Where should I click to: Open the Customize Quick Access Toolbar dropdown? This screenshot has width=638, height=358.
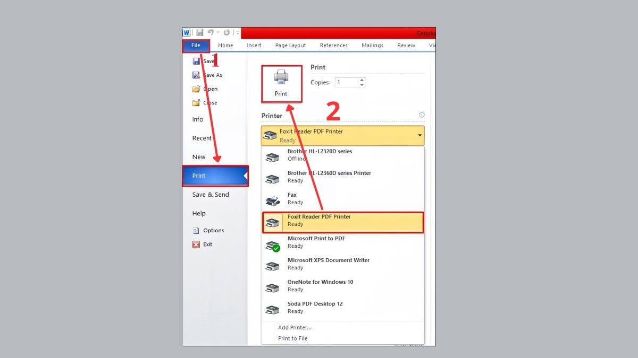[238, 33]
